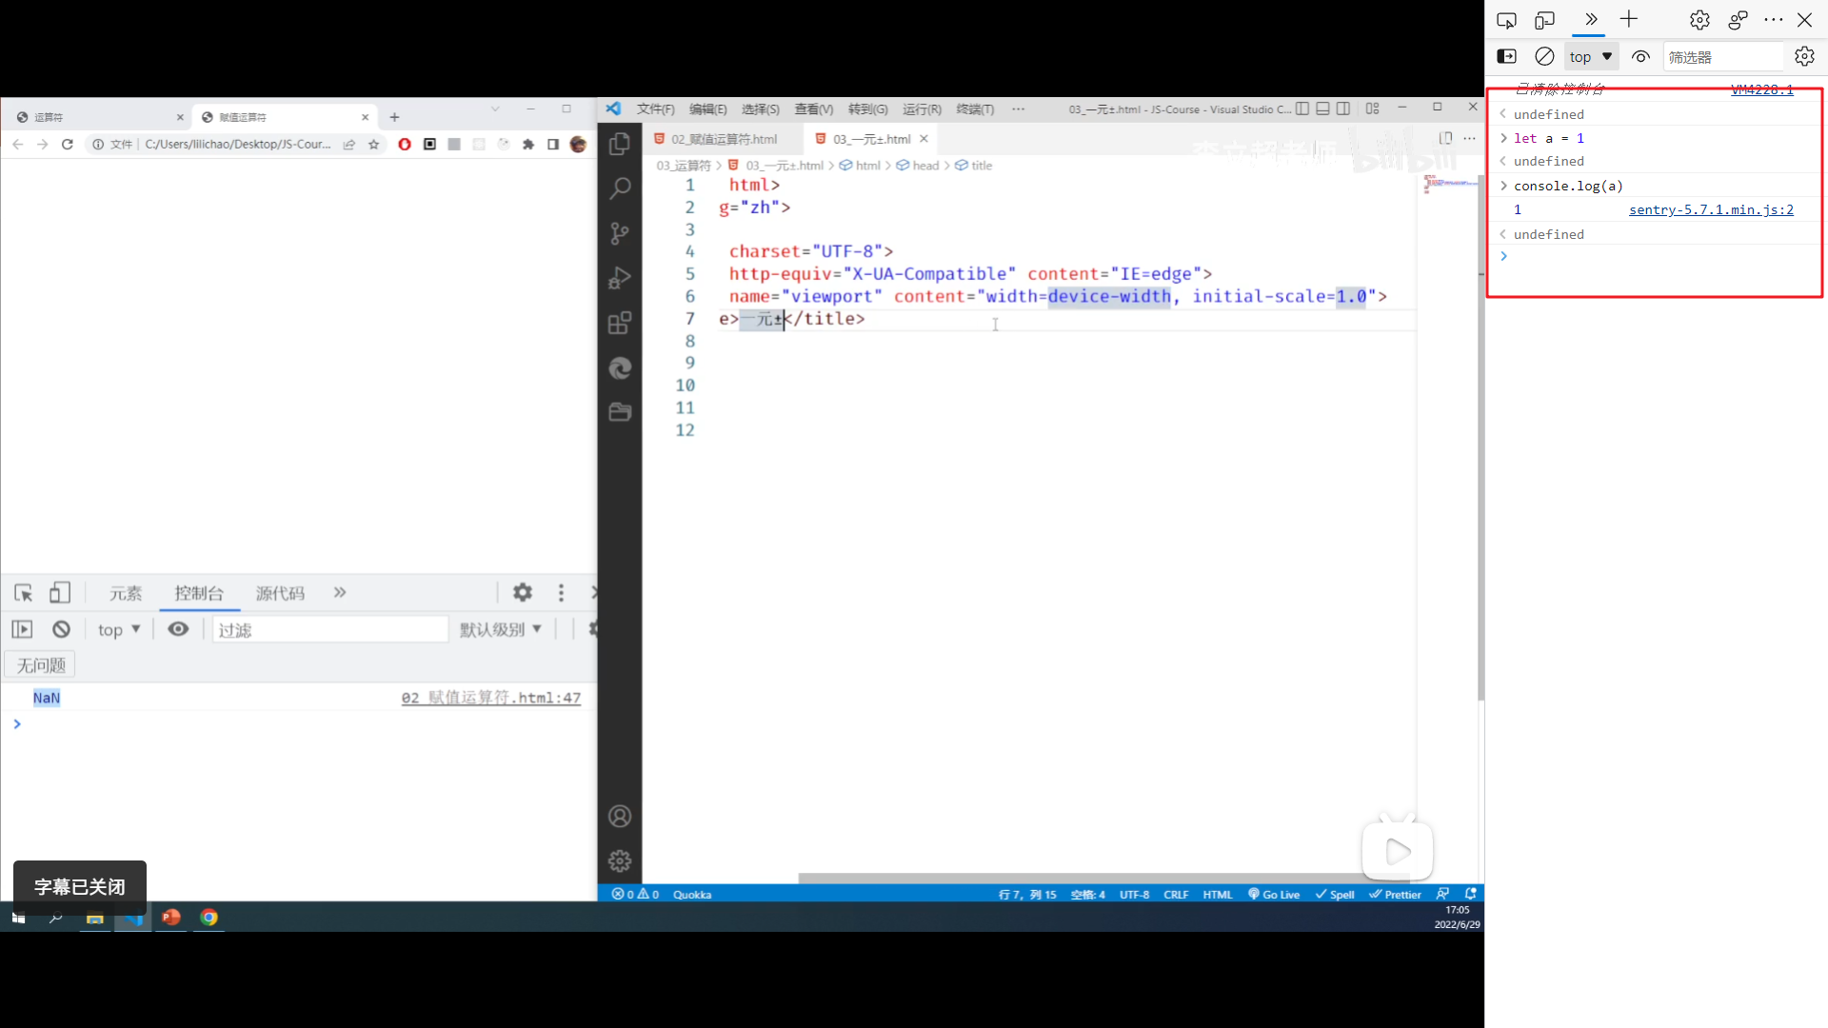Select 02_赋值运算符.html tab in editor
1828x1028 pixels.
pyautogui.click(x=724, y=138)
